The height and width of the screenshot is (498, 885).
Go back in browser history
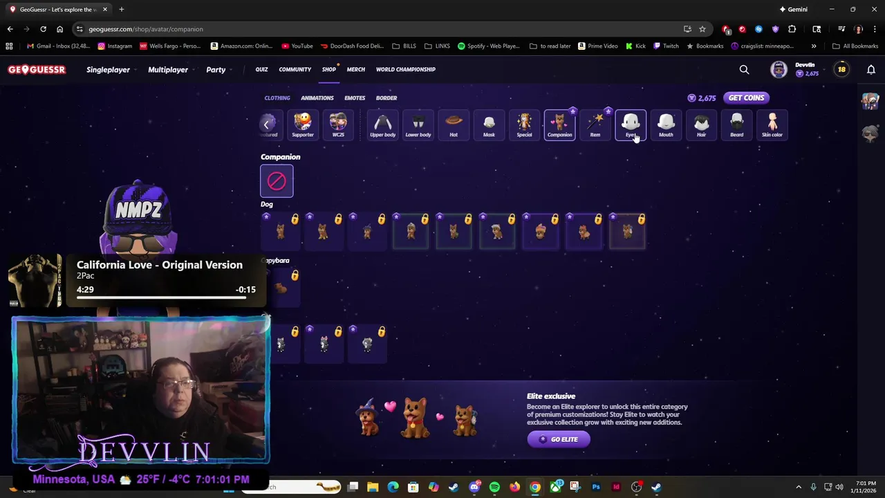10,29
